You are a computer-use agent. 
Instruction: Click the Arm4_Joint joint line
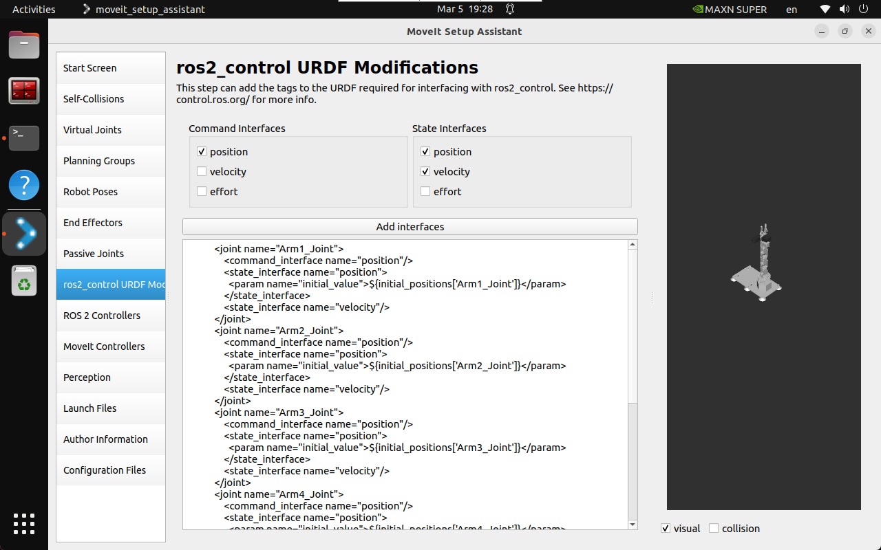tap(279, 494)
